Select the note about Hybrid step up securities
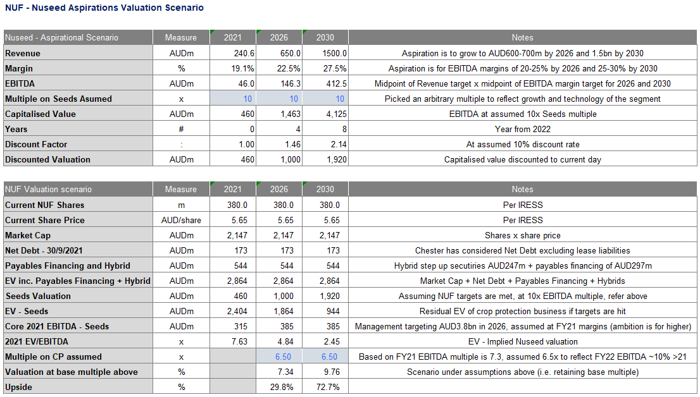Image resolution: width=700 pixels, height=397 pixels. (522, 266)
